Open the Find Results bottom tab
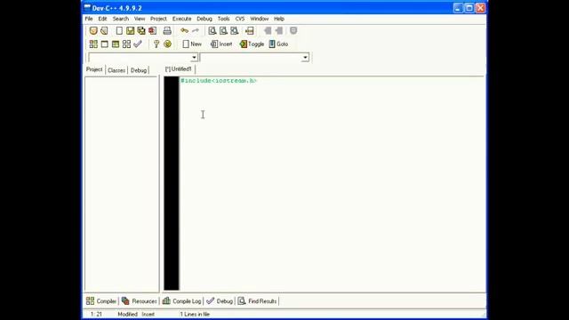 [258, 301]
